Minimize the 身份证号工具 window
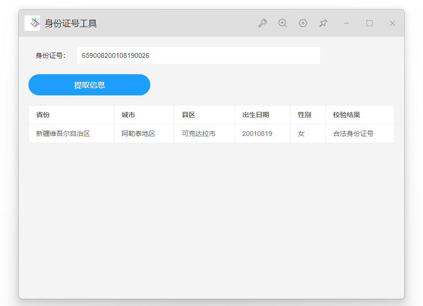Viewport: 423px width, 306px height. click(x=346, y=23)
